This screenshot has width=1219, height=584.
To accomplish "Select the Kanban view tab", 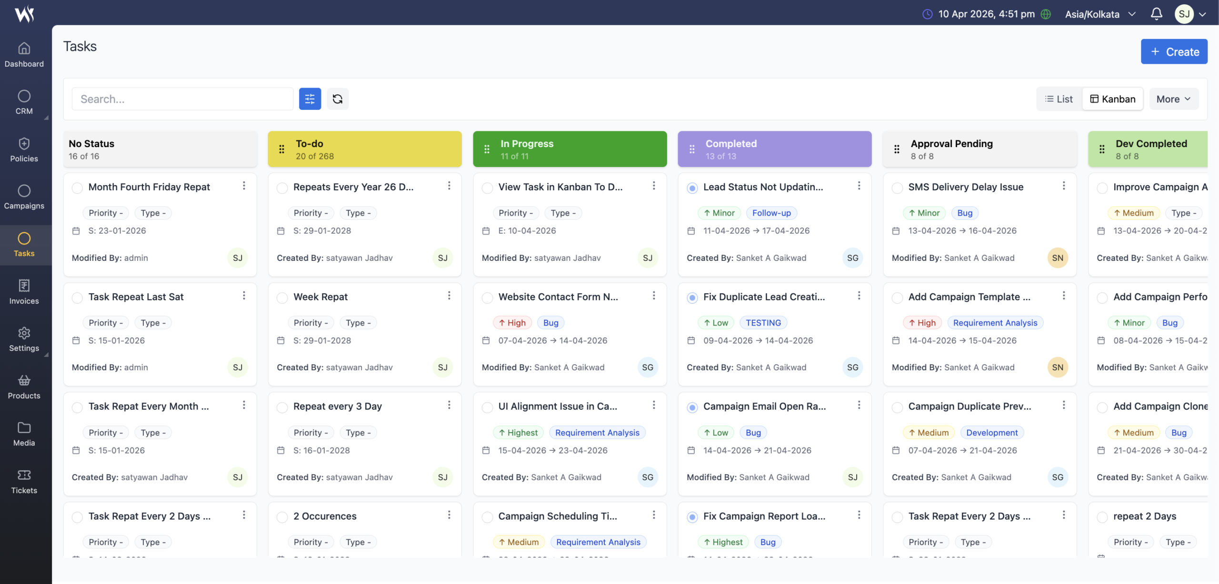I will [1112, 99].
